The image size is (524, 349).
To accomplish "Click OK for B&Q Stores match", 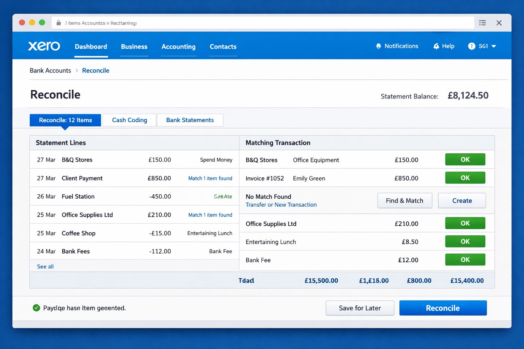I will [465, 160].
